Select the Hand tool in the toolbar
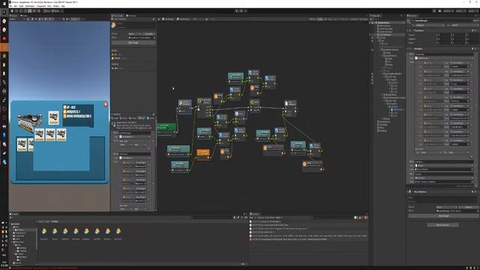The width and height of the screenshot is (480, 270). point(12,11)
